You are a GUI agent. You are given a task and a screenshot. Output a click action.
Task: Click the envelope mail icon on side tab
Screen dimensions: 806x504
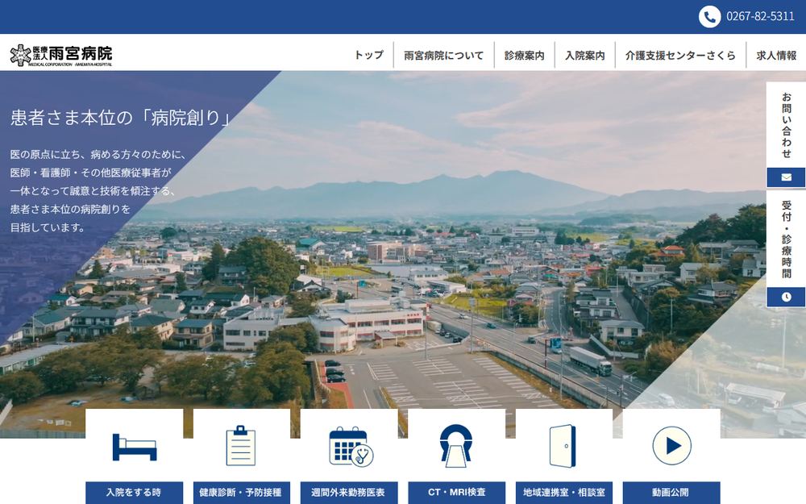click(x=787, y=177)
